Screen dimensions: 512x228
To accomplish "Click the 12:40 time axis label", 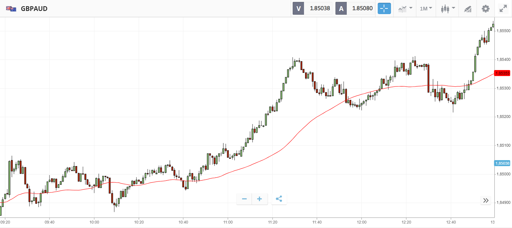I will coord(451,222).
